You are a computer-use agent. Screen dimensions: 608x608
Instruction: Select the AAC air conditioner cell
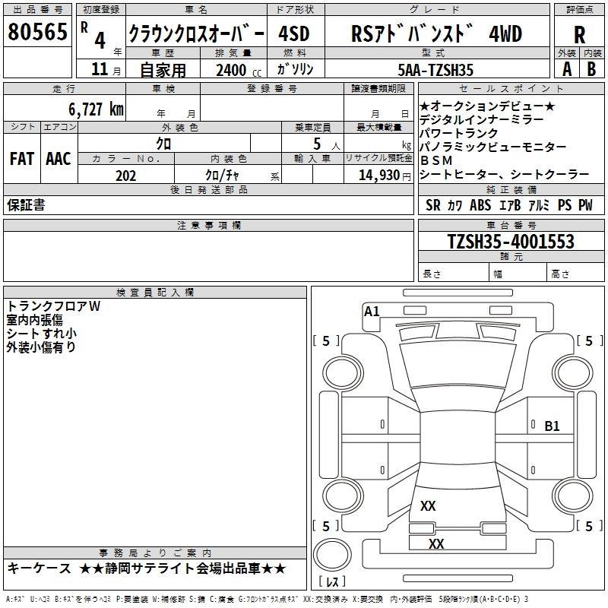click(59, 159)
